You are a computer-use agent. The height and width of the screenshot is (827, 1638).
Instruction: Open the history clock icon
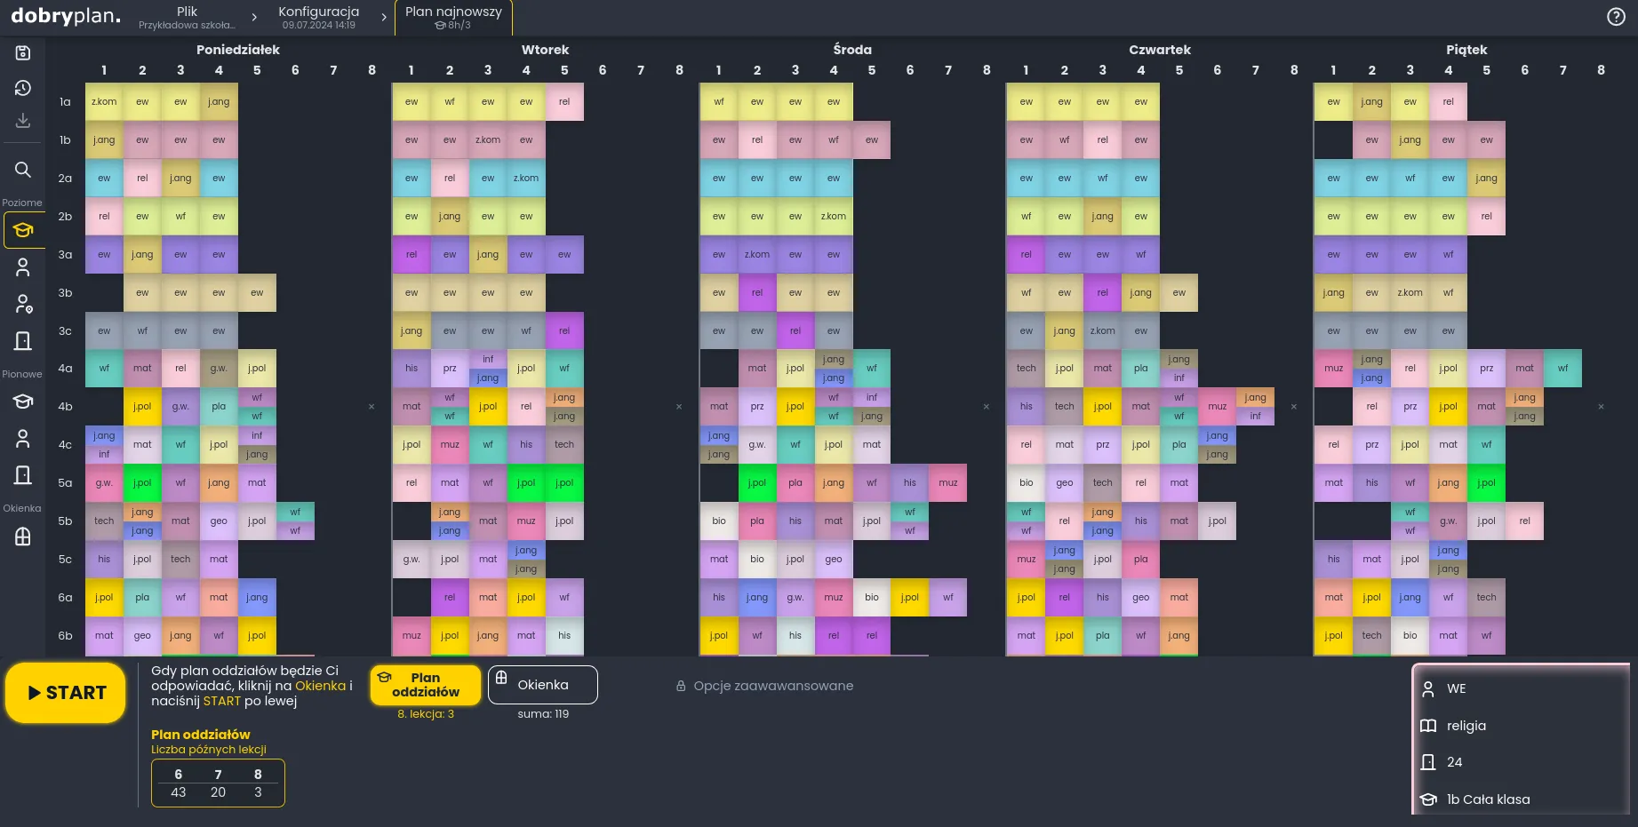[x=23, y=88]
